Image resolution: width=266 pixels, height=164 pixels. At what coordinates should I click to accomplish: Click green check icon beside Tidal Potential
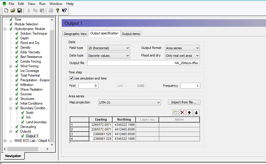click(17, 75)
